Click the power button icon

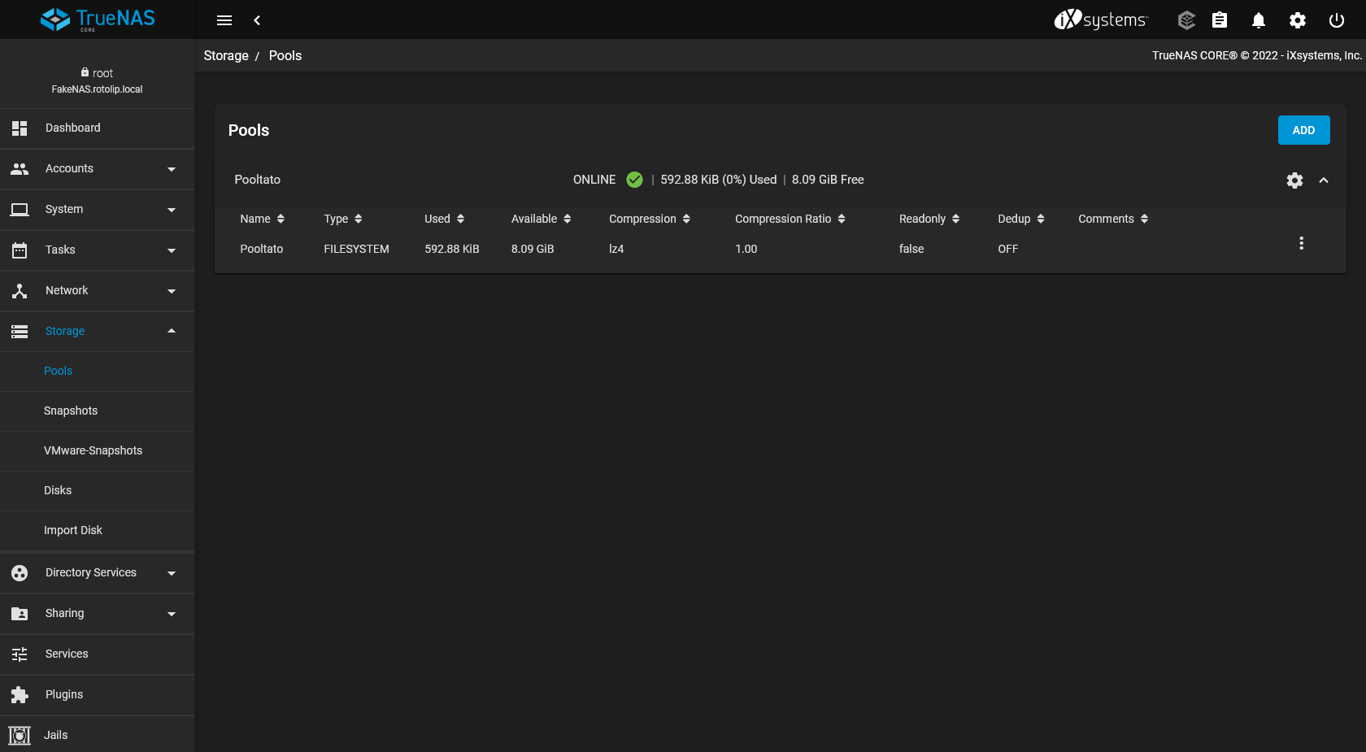tap(1336, 20)
